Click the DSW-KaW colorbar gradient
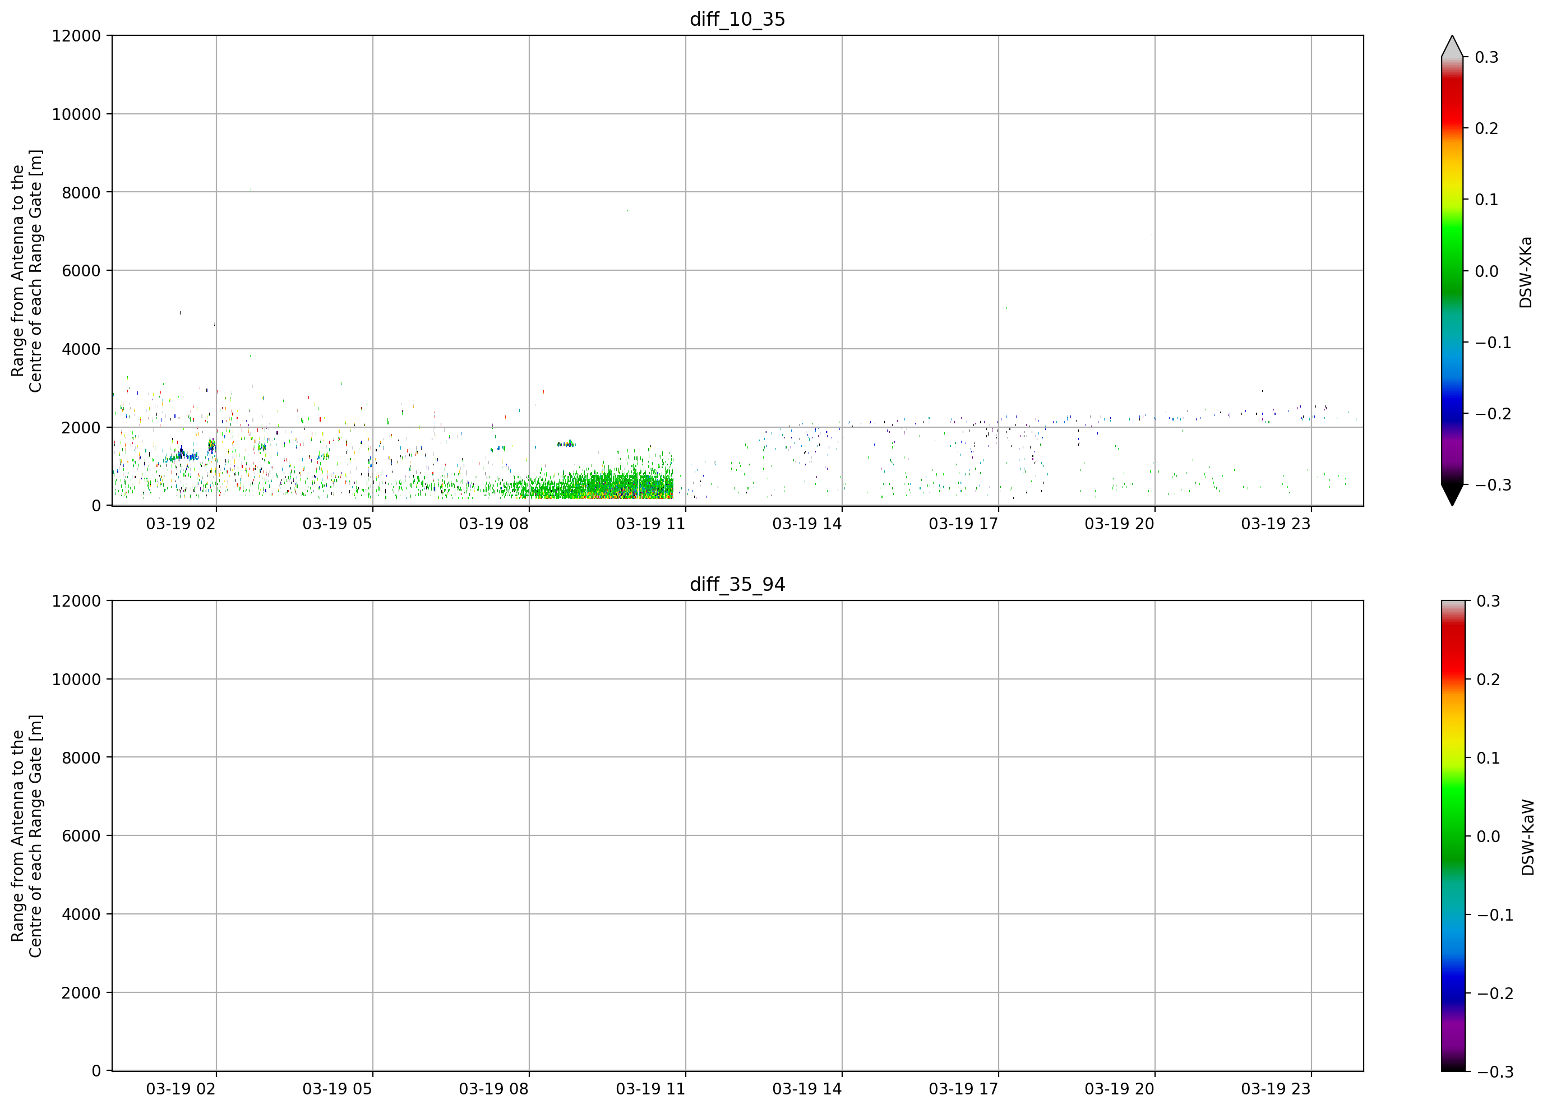 coord(1452,835)
